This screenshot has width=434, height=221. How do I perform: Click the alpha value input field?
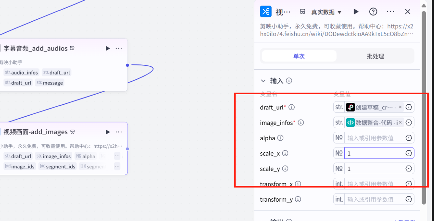tap(374, 138)
